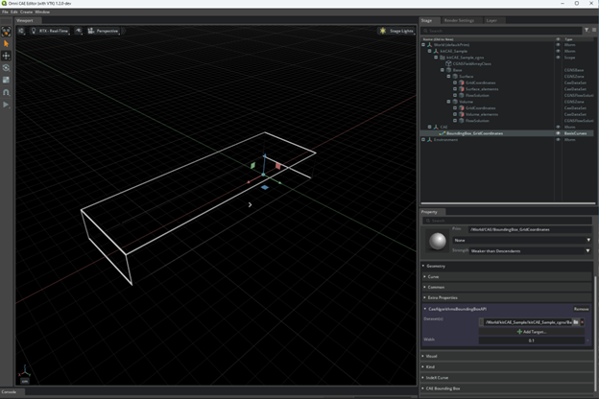The width and height of the screenshot is (599, 399).
Task: Open the Console tab
Action: click(x=10, y=391)
